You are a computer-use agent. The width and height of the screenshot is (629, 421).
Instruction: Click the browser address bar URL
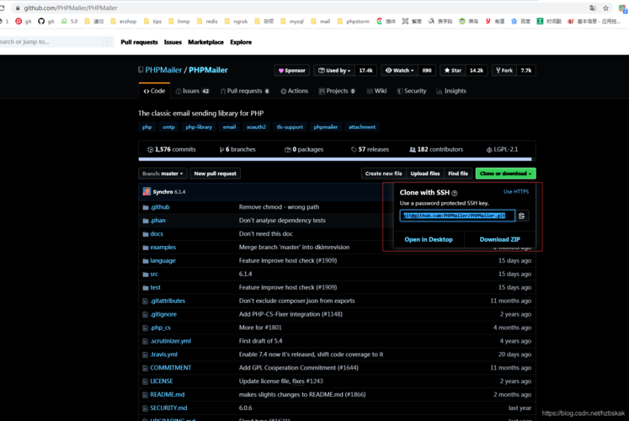71,8
